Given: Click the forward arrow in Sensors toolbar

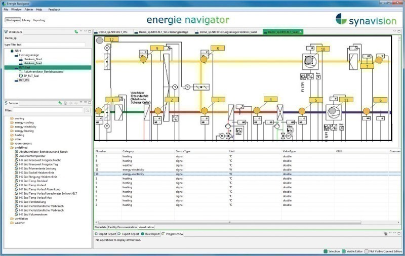Looking at the screenshot, I should point(76,103).
